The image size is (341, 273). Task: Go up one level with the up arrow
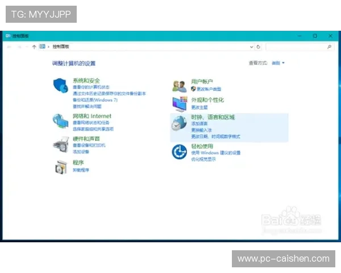click(34, 47)
